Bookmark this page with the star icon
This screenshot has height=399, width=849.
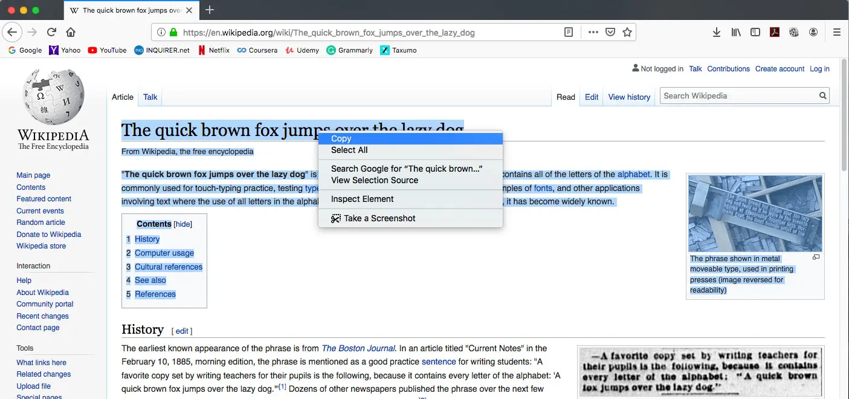627,33
